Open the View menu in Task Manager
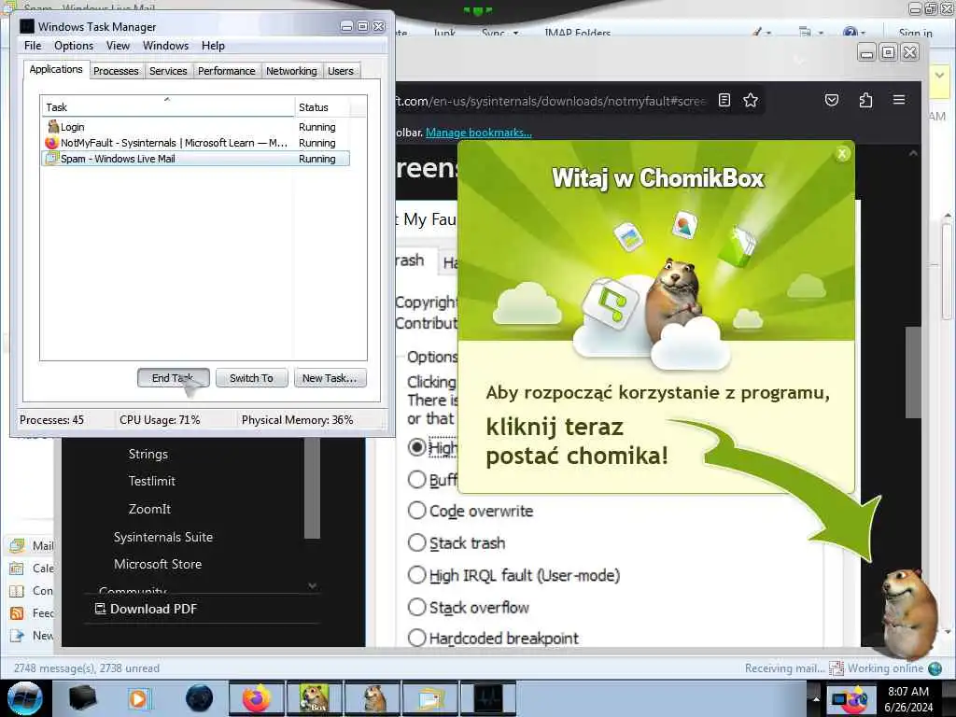This screenshot has width=956, height=717. click(118, 46)
